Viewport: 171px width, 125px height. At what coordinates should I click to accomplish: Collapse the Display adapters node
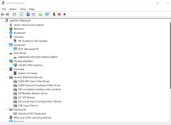tap(7, 61)
